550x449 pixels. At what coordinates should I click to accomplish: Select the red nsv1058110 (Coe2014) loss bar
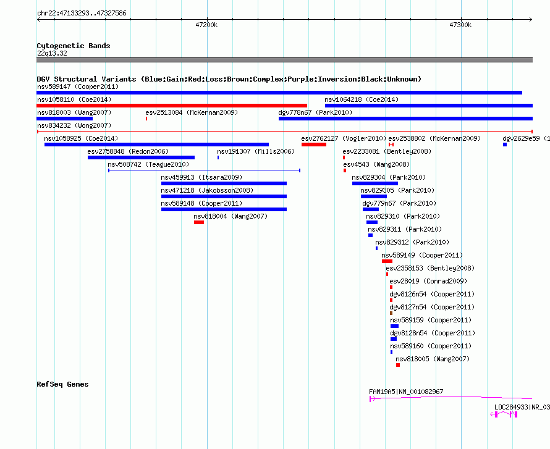[172, 106]
